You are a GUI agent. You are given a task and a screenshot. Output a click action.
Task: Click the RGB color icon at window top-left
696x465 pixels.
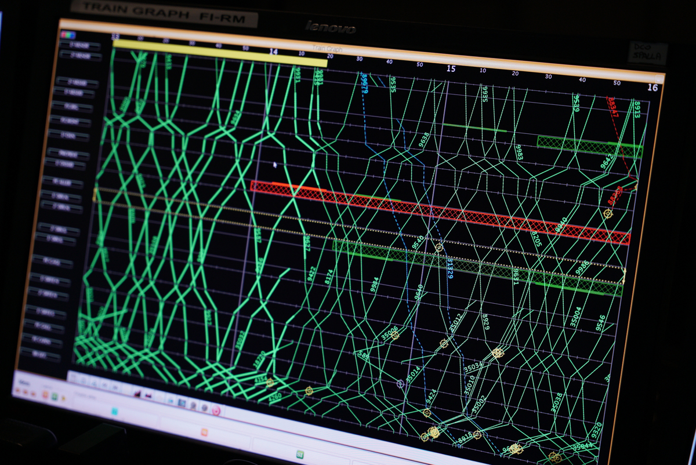(x=68, y=35)
